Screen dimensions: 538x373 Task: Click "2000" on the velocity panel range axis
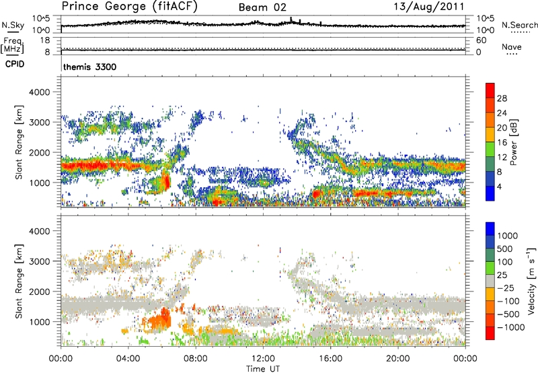(39, 292)
